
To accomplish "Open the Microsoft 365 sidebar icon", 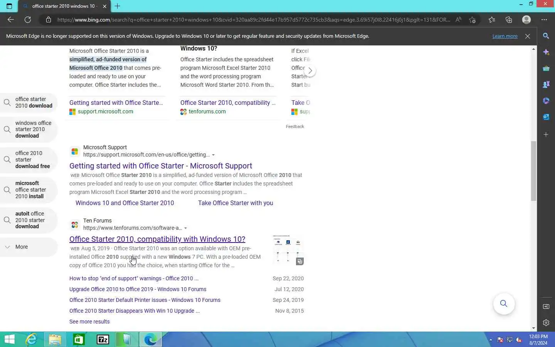I will 546,101.
